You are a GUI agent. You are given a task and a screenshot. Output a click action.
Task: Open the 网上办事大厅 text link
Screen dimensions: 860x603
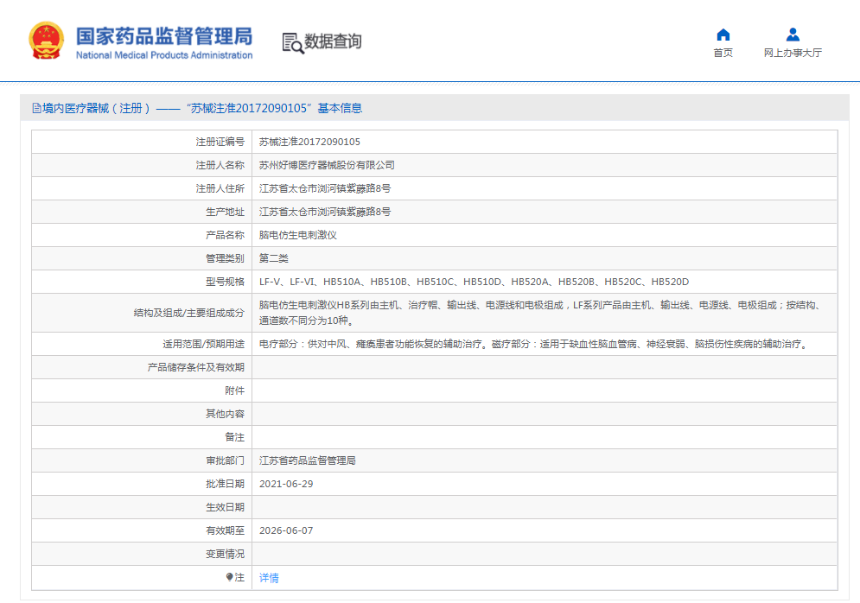(793, 53)
